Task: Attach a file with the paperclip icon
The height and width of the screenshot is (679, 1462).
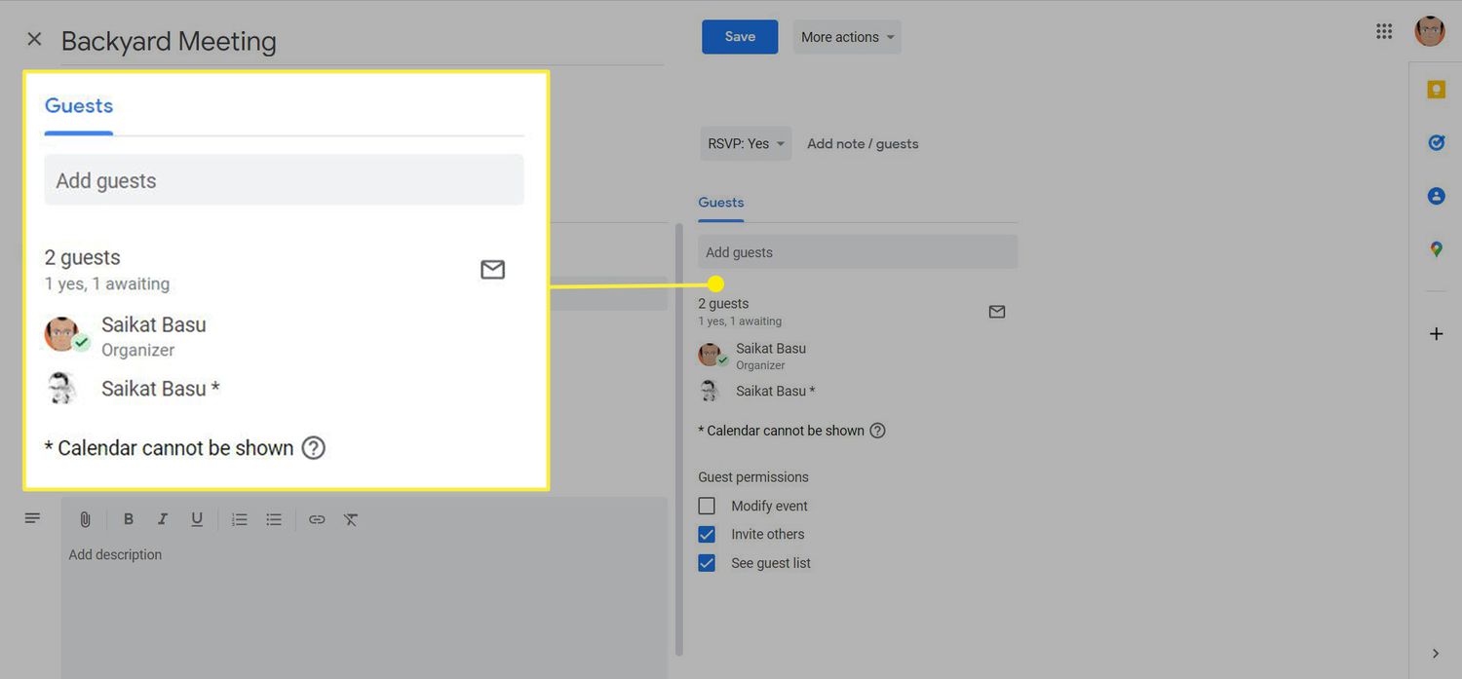Action: 85,519
